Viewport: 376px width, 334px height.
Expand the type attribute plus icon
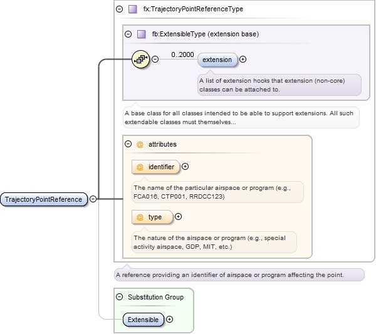pos(178,217)
